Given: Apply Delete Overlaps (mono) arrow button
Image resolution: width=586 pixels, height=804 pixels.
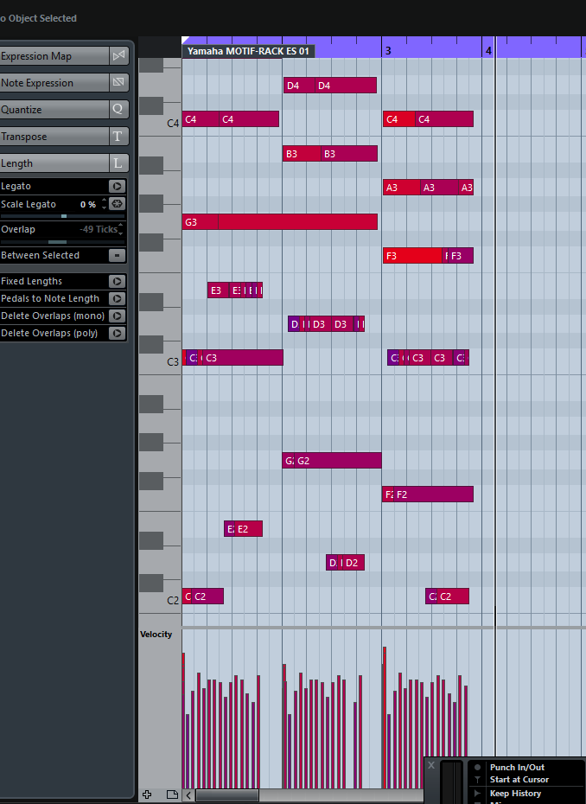Looking at the screenshot, I should click(x=117, y=316).
